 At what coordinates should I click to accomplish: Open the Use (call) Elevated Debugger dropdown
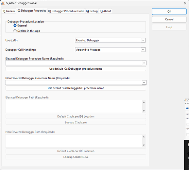(143, 40)
